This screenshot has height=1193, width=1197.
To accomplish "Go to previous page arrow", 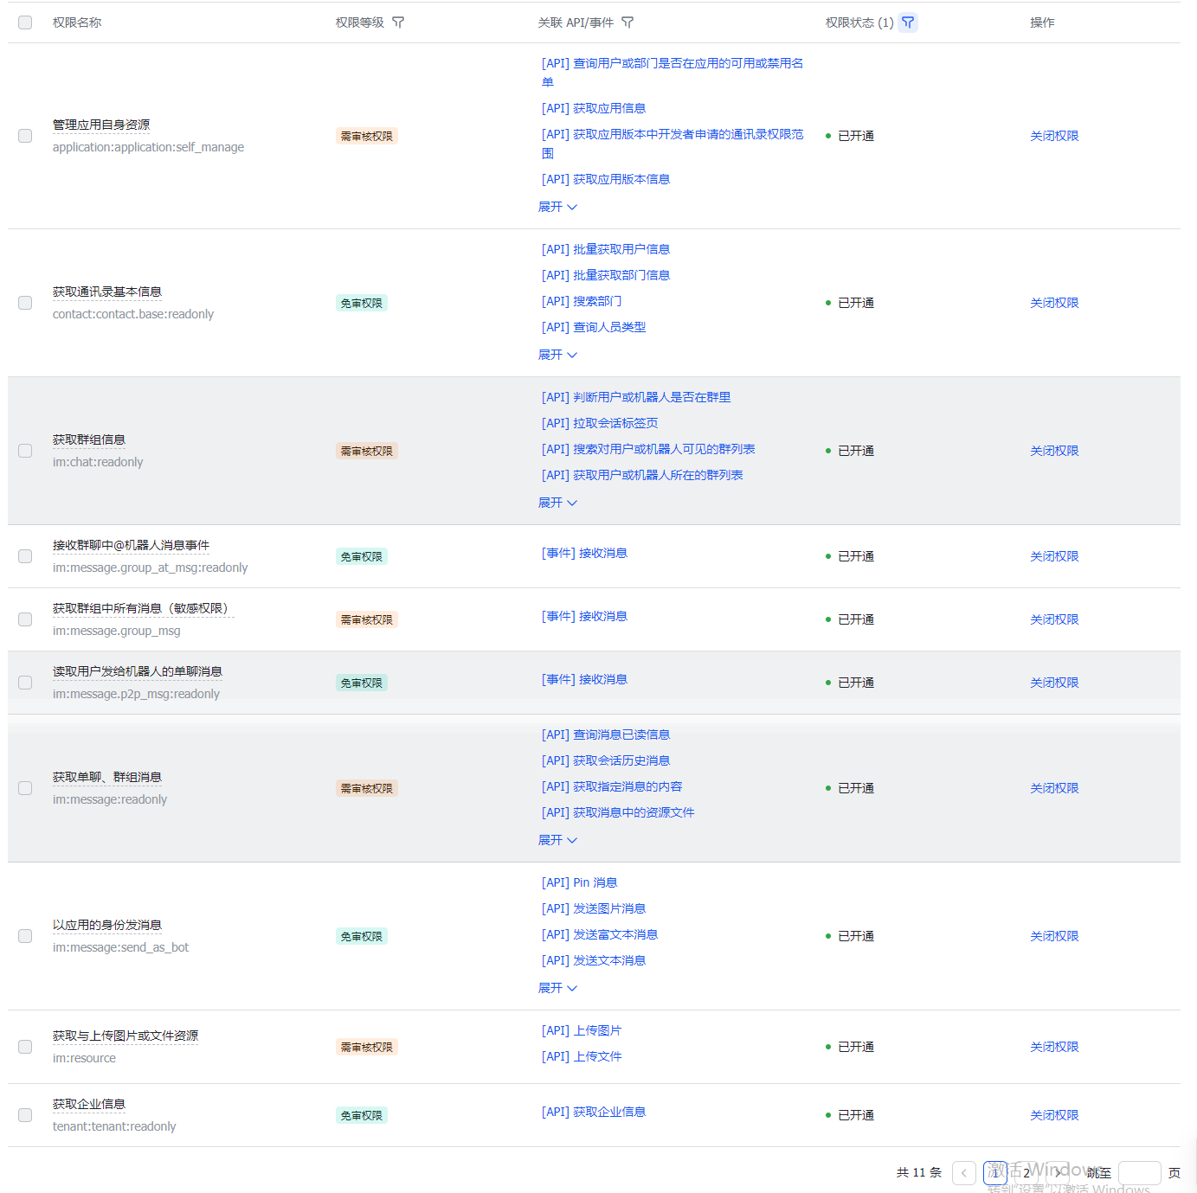I will (x=963, y=1173).
